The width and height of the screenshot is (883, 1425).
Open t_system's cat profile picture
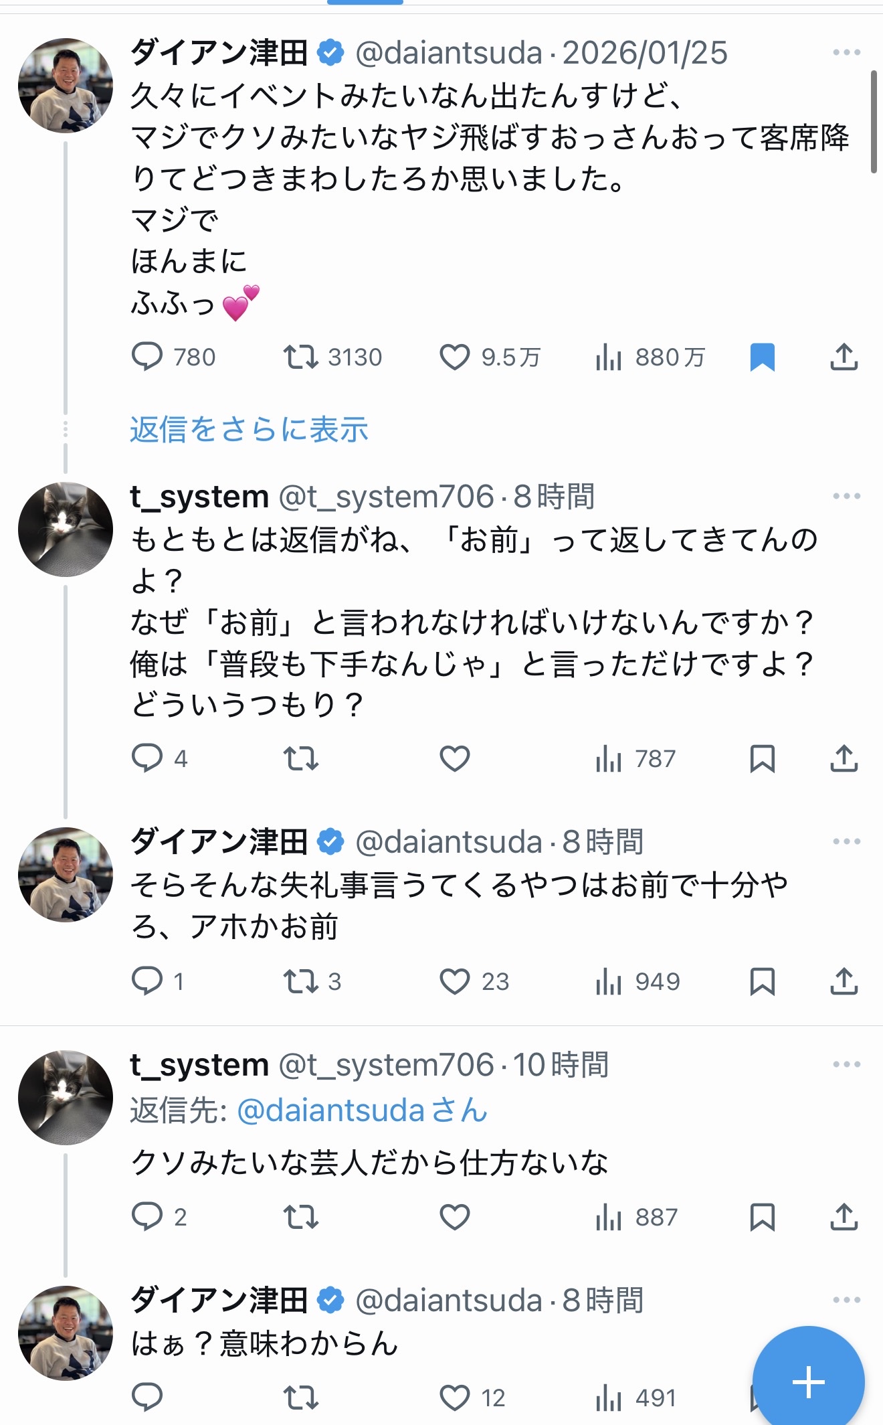point(66,529)
